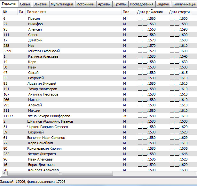The image size is (197, 186).
Task: Select the жена Захара Никифорова row
Action: [x=99, y=116]
